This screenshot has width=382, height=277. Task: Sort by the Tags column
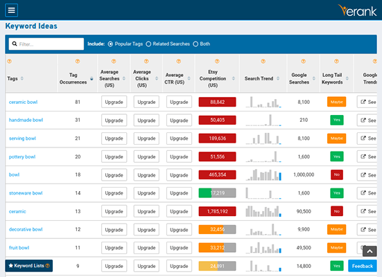pyautogui.click(x=22, y=78)
